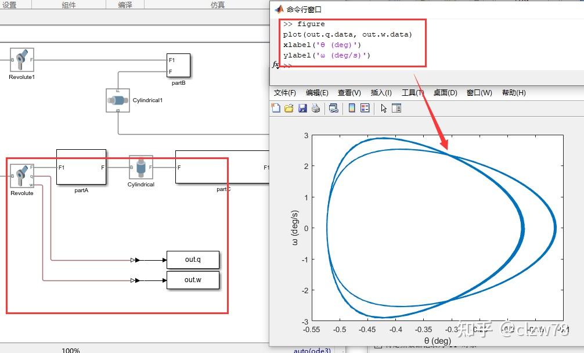Viewport: 584px width, 353px height.
Task: Open the Property Inspector from the figure toolbar
Action: [x=398, y=108]
